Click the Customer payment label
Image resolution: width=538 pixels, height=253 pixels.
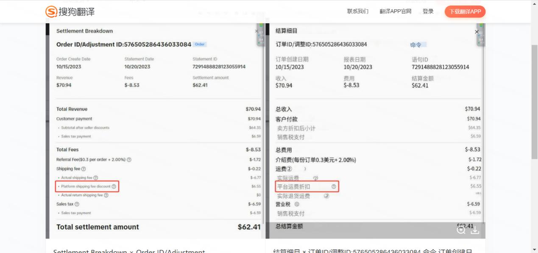[x=74, y=119]
